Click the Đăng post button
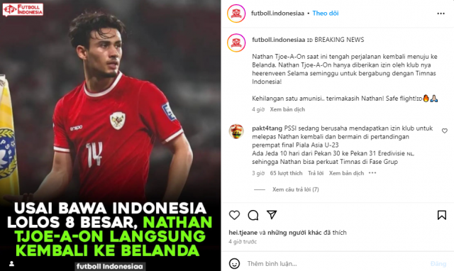Screen dimensions: 454x271 pyautogui.click(x=438, y=263)
